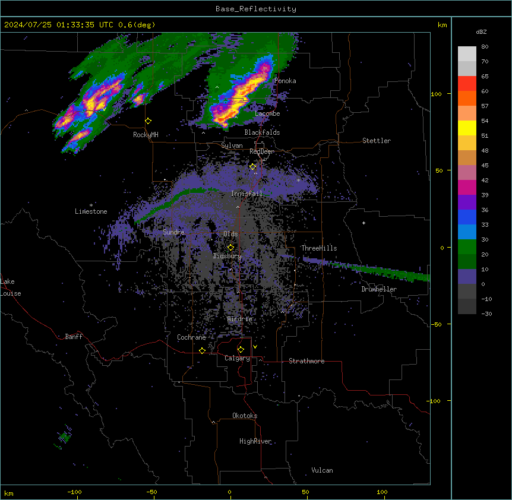Click the ThreeHills city label
This screenshot has width=512, height=500.
click(x=319, y=248)
